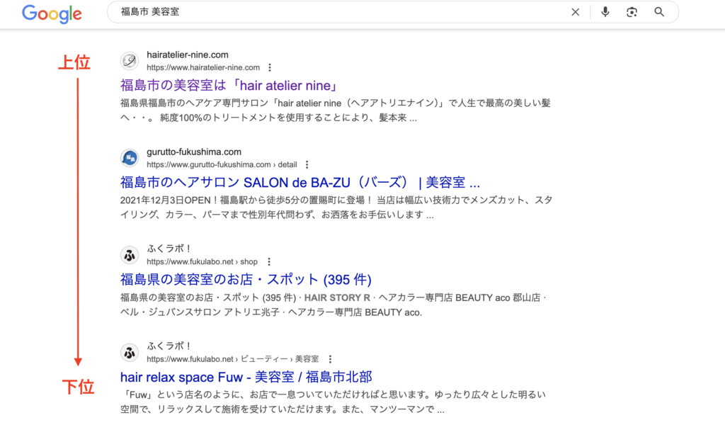The image size is (725, 425).
Task: Open more options for ビューティー › 美容室 result
Action: coord(330,359)
